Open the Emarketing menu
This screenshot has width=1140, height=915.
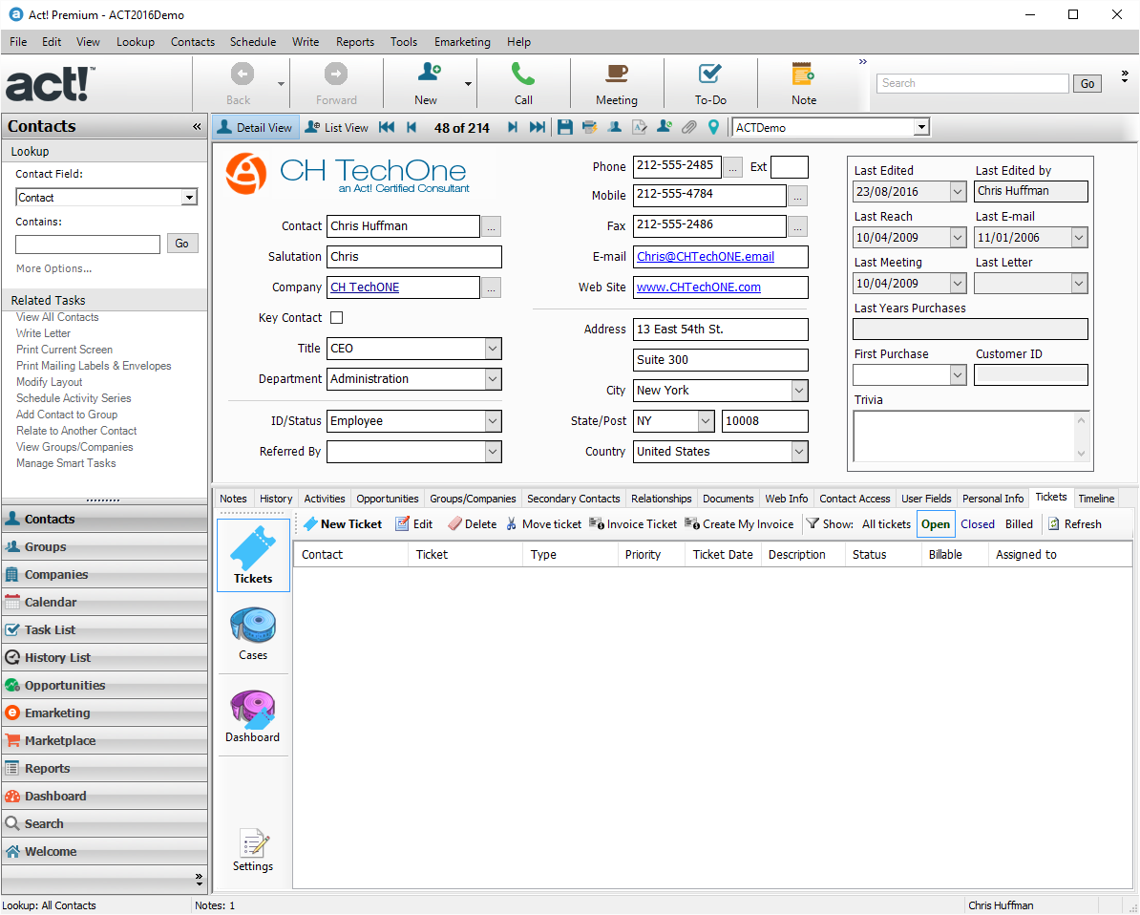[462, 42]
